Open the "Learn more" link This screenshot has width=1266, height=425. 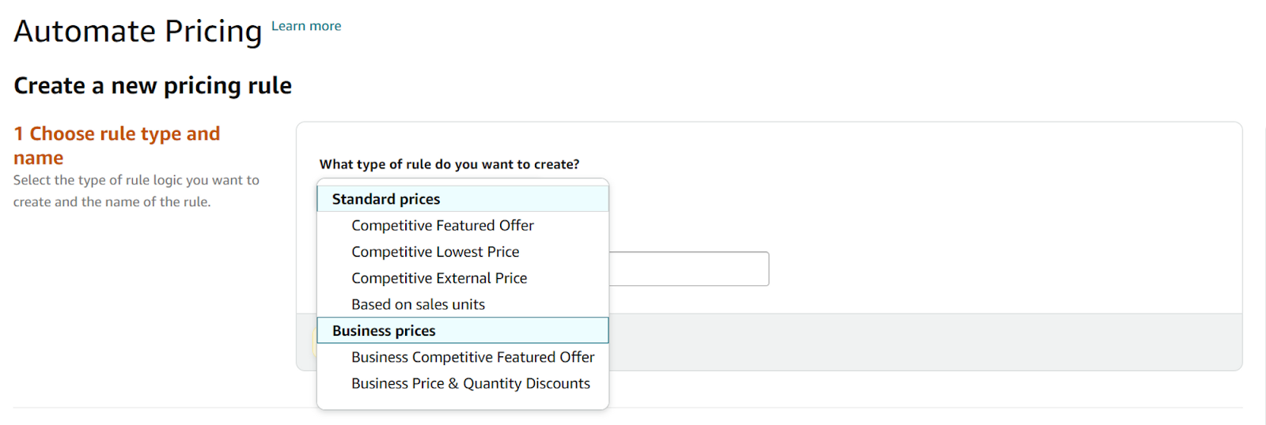pyautogui.click(x=306, y=26)
